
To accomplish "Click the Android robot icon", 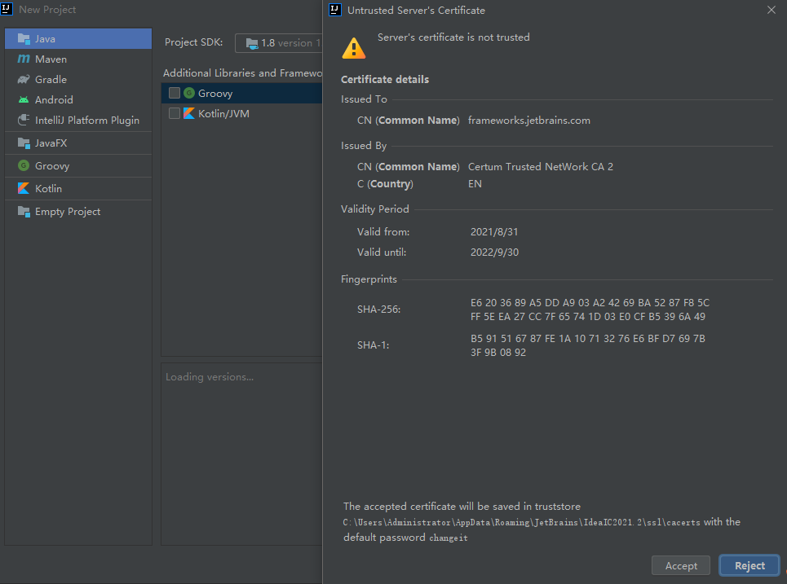I will pyautogui.click(x=24, y=99).
